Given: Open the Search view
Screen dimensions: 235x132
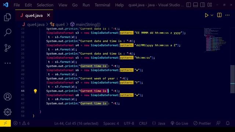Looking at the screenshot, I should [x=7, y=32].
